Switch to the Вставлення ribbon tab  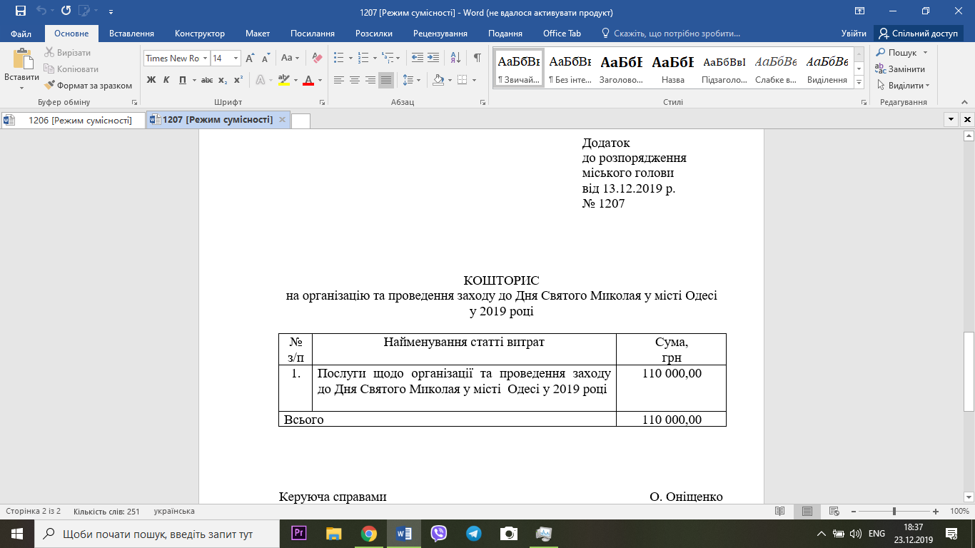(131, 34)
